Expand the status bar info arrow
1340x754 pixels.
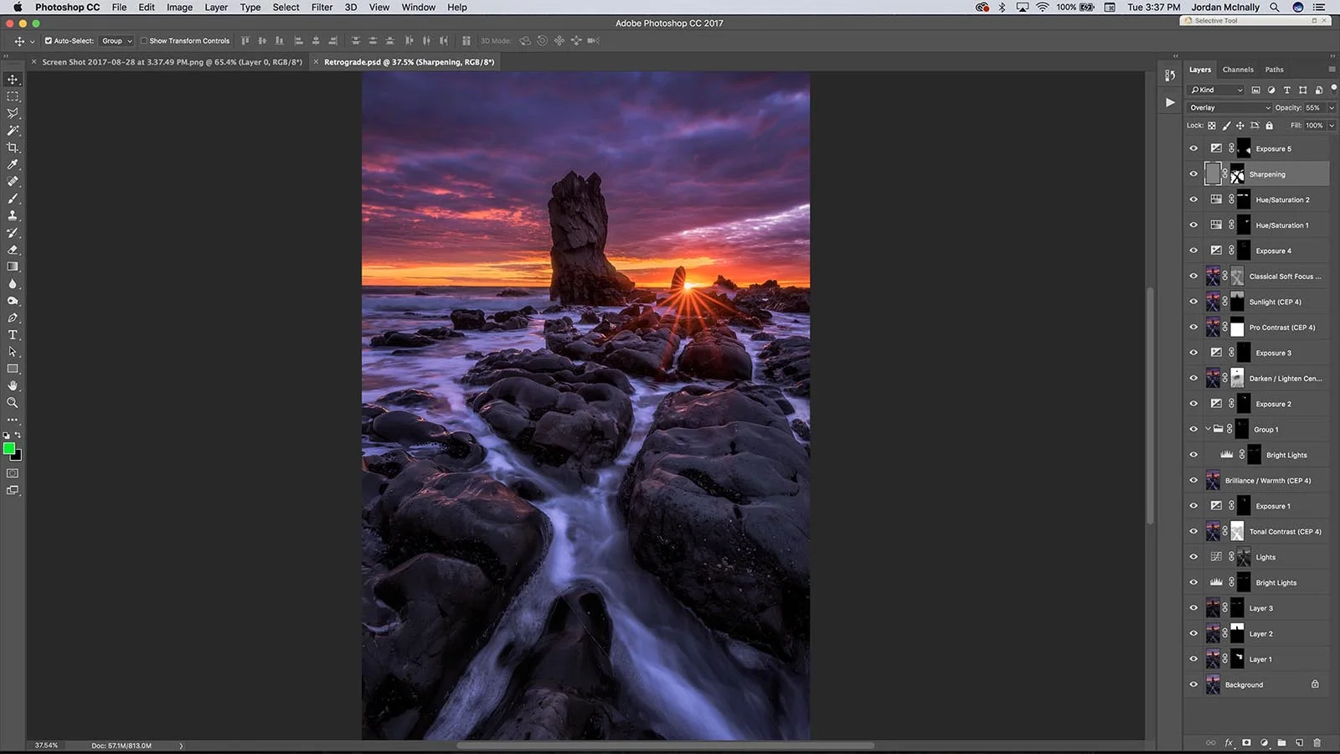[181, 746]
